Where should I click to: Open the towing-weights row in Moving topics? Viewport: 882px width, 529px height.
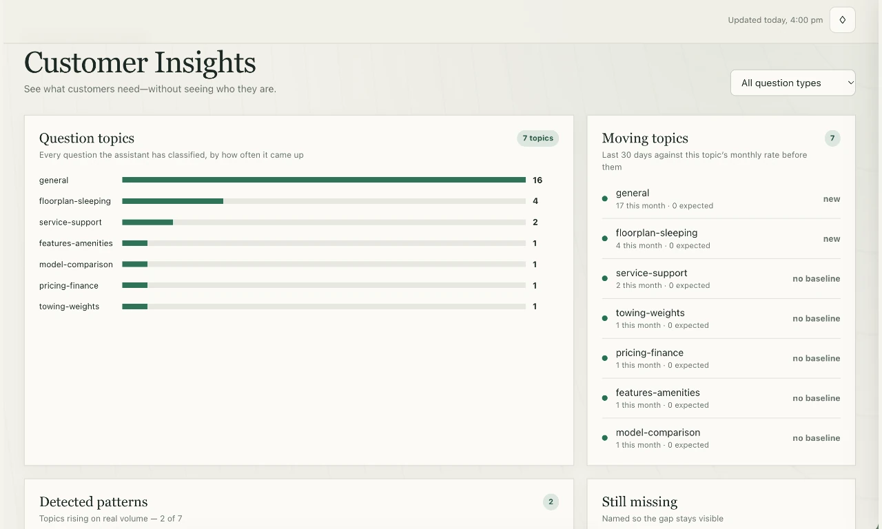coord(721,319)
